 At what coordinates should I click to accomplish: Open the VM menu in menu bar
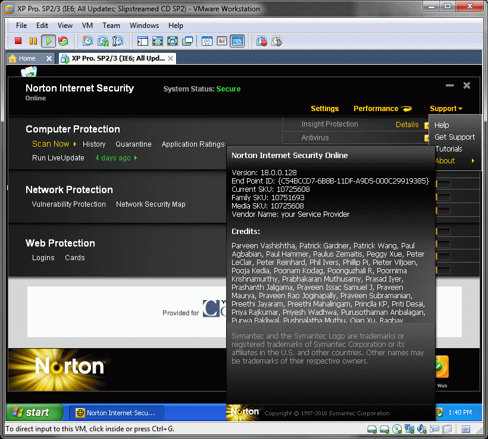[x=87, y=26]
